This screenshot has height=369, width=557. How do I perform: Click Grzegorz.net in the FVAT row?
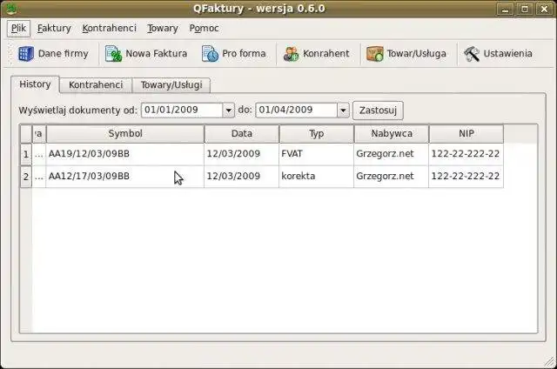click(392, 154)
